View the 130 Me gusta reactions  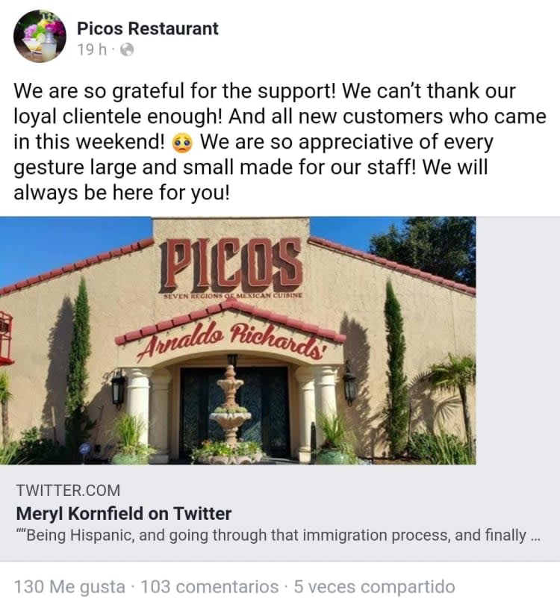click(69, 586)
